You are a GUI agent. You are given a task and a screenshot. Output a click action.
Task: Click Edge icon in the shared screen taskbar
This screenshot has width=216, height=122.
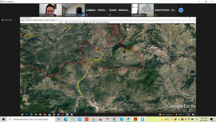(x=31, y=114)
